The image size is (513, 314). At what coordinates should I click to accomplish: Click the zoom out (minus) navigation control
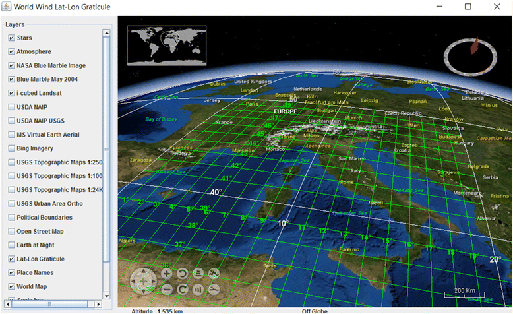(167, 289)
